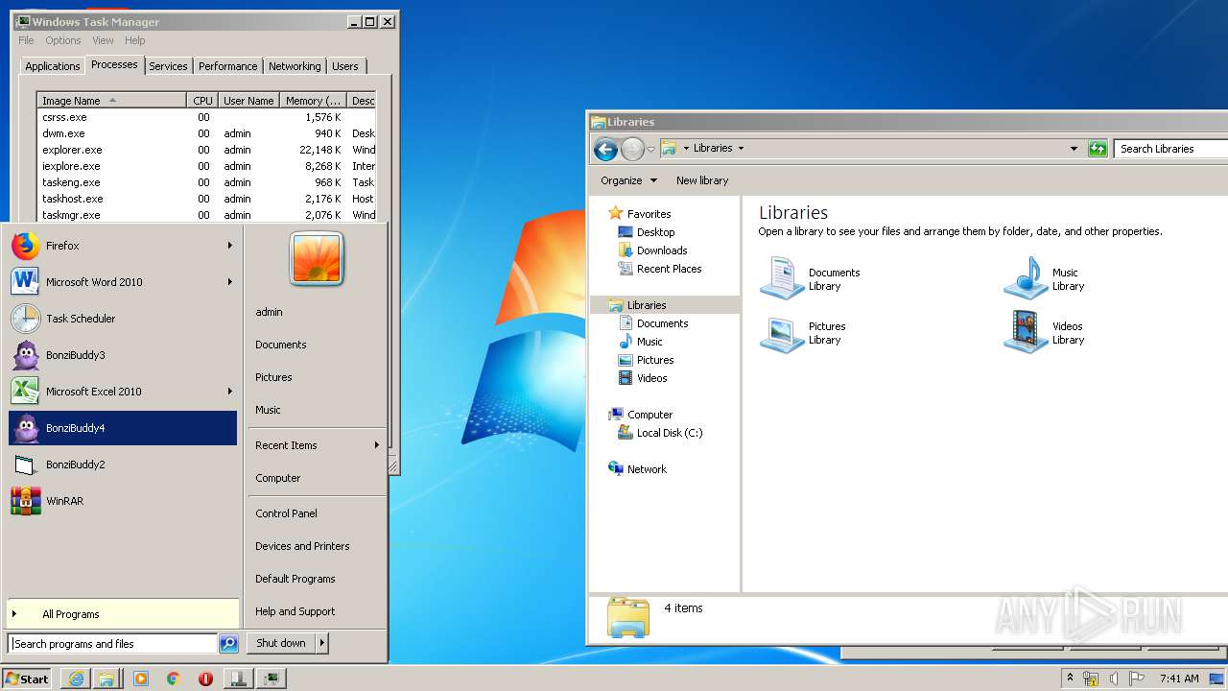Viewport: 1228px width, 691px height.
Task: Expand Firefox jump list arrow
Action: pos(230,246)
